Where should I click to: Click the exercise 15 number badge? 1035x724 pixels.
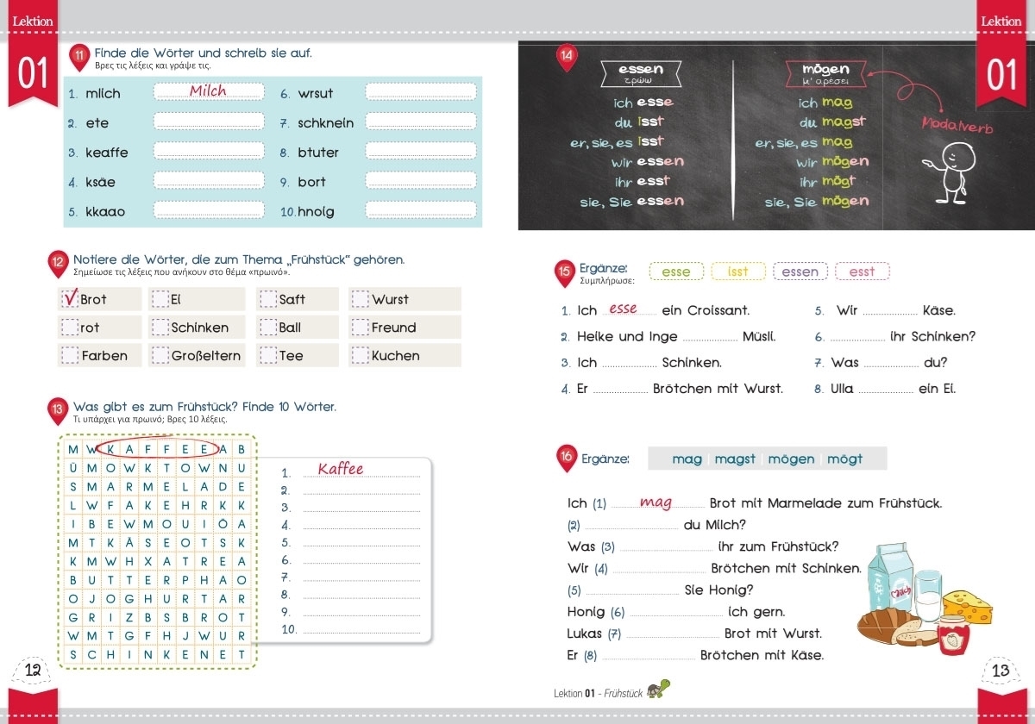(565, 273)
